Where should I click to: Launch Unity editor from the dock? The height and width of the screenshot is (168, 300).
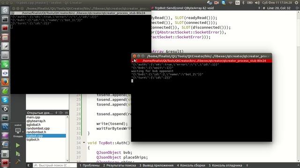pyautogui.click(x=5, y=109)
